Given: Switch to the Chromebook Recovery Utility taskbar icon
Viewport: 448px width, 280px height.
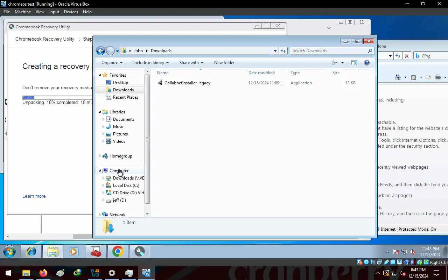Looking at the screenshot, I should point(140,251).
